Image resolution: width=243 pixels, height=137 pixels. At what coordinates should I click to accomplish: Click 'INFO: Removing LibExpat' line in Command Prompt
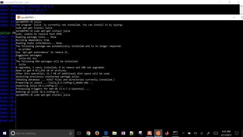27,6
